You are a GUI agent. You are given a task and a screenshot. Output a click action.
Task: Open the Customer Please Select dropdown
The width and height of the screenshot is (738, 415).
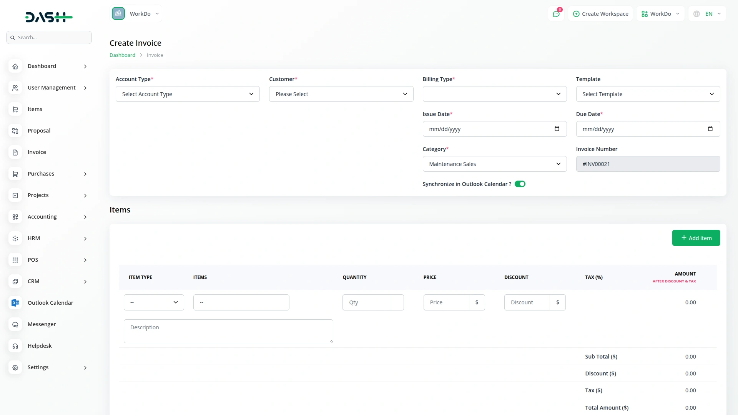point(341,94)
